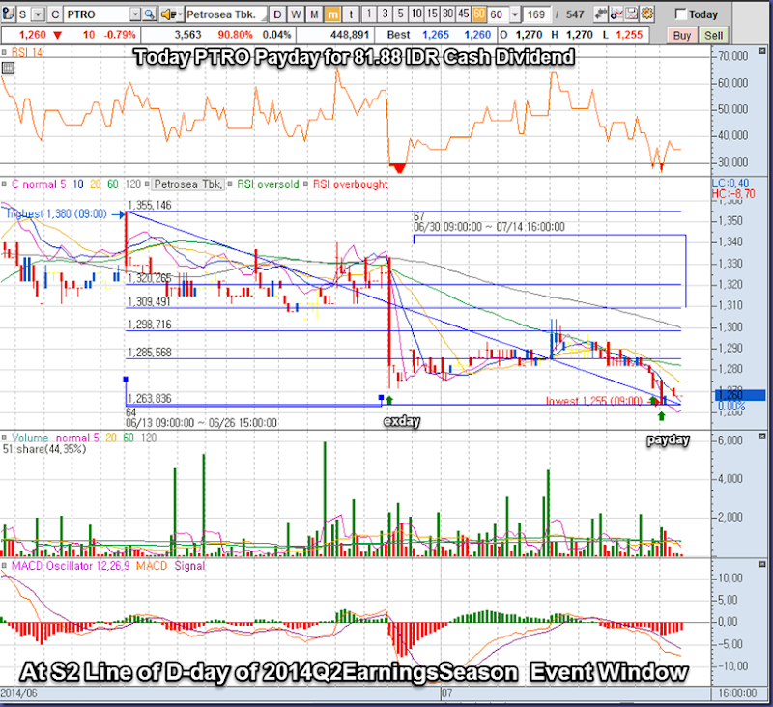This screenshot has width=773, height=707.
Task: Open chart settings gear icon
Action: [647, 14]
